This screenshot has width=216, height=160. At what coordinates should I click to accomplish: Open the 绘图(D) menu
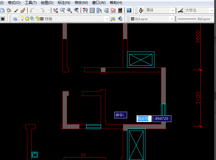coord(47,3)
